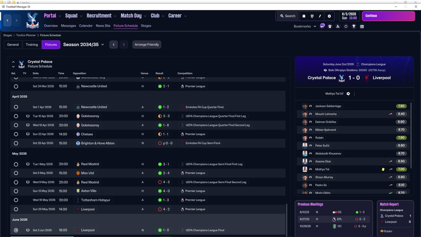The image size is (421, 237).
Task: Click the Arrange Friendly button
Action: point(147,44)
